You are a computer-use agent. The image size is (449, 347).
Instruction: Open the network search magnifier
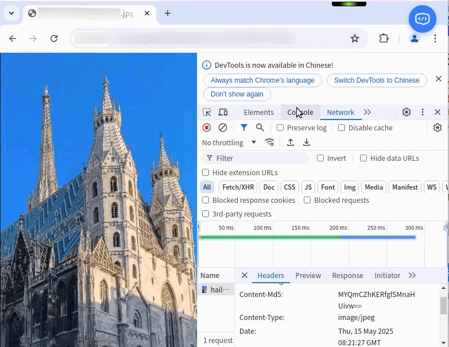(260, 128)
